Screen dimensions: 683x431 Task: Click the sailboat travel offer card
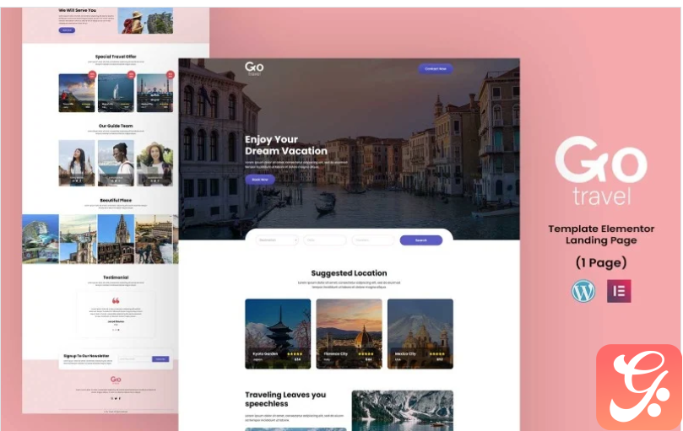pos(116,93)
